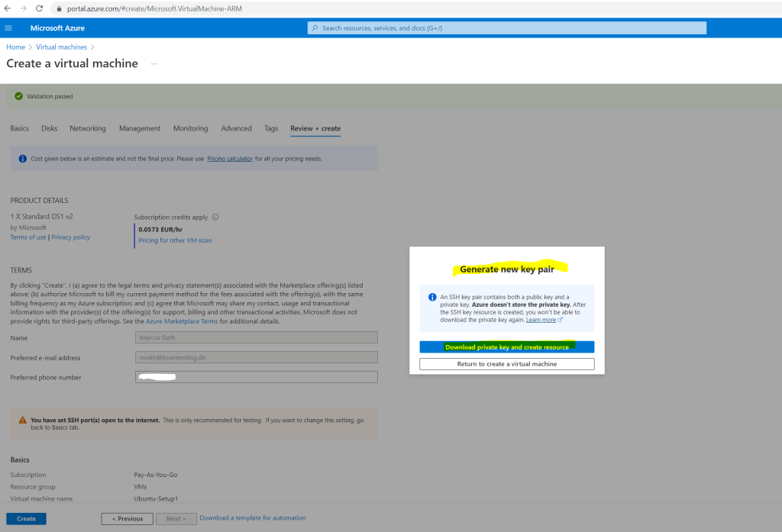This screenshot has width=782, height=532.
Task: Click the PRODUCT DETAILS heading
Action: tap(40, 201)
